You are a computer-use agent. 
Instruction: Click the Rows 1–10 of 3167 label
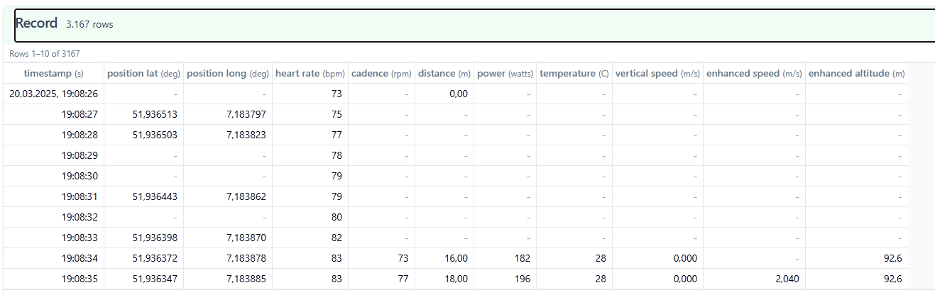[44, 54]
